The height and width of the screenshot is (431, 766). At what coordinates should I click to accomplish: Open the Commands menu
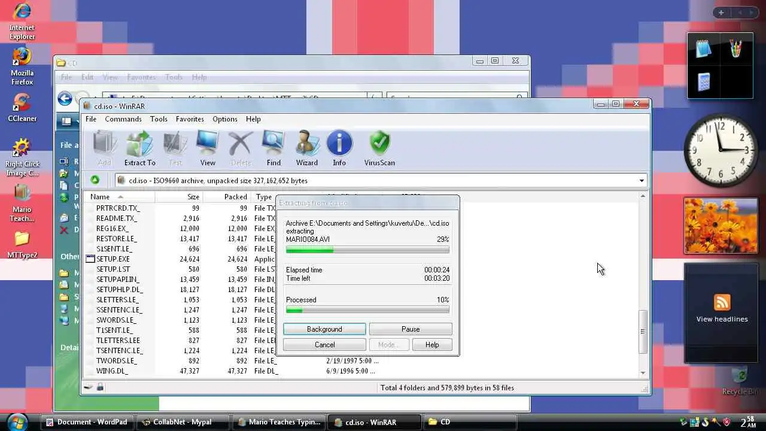[x=123, y=119]
